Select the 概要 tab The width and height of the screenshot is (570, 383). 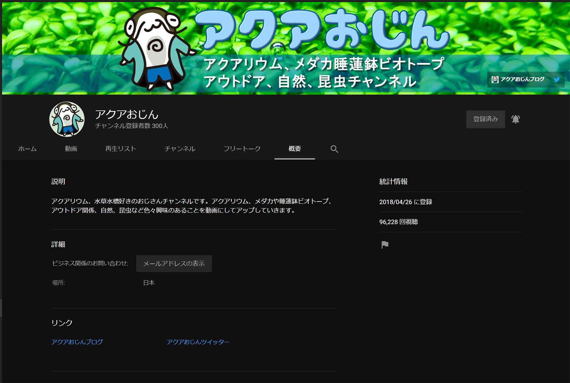click(x=295, y=149)
